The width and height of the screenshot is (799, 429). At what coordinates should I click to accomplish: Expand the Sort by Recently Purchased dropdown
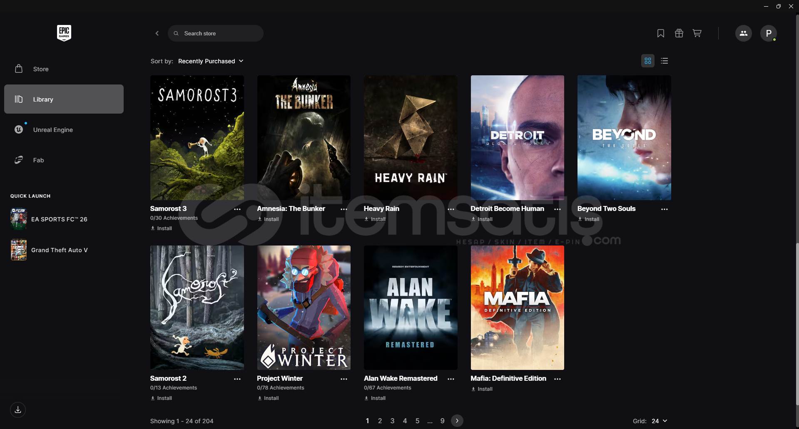coord(211,61)
